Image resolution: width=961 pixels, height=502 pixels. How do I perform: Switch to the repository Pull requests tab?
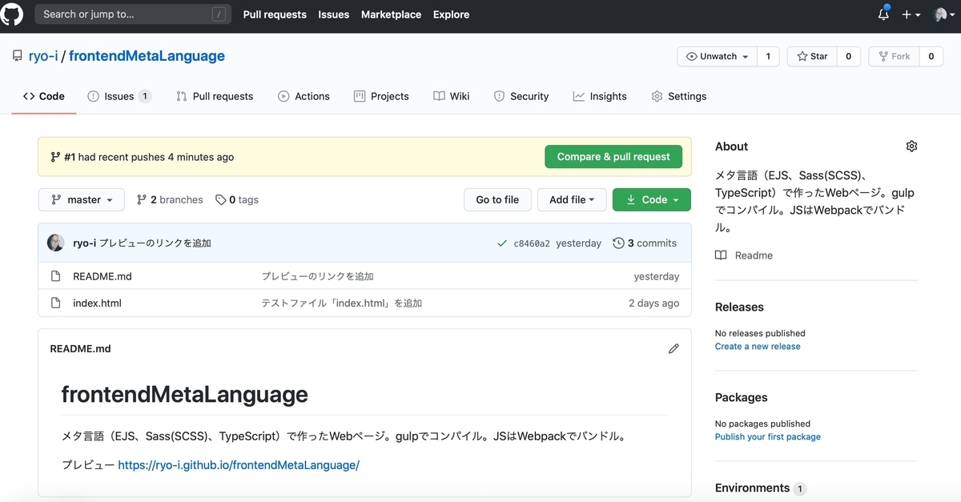(x=215, y=96)
